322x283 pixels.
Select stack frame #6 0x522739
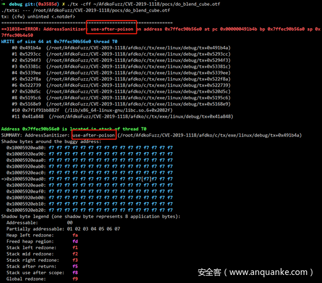(x=121, y=86)
